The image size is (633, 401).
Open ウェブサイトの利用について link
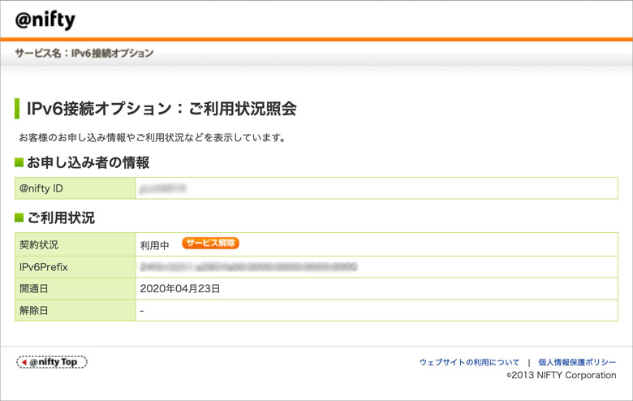pos(469,362)
